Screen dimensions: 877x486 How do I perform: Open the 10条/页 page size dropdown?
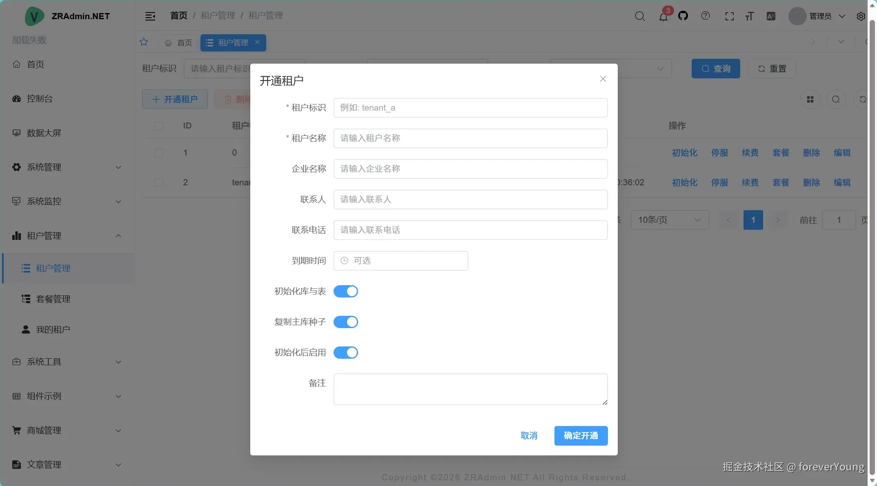670,220
